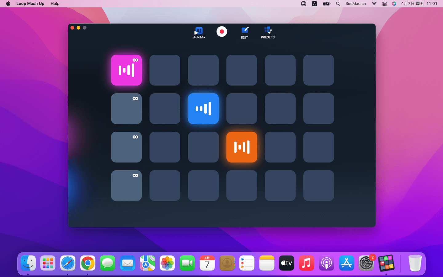Image resolution: width=443 pixels, height=277 pixels.
Task: Toggle the active orange loop pad
Action: click(x=241, y=147)
